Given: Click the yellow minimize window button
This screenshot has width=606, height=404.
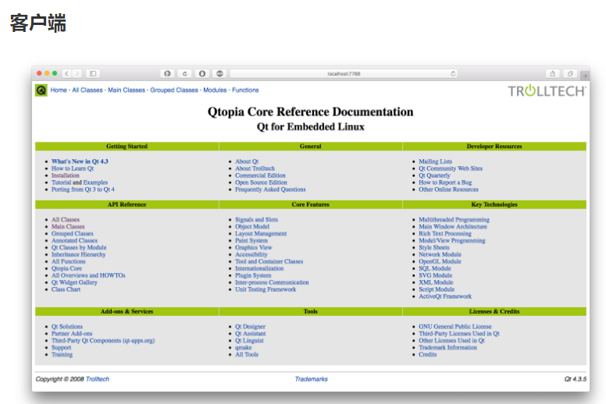Looking at the screenshot, I should [47, 73].
